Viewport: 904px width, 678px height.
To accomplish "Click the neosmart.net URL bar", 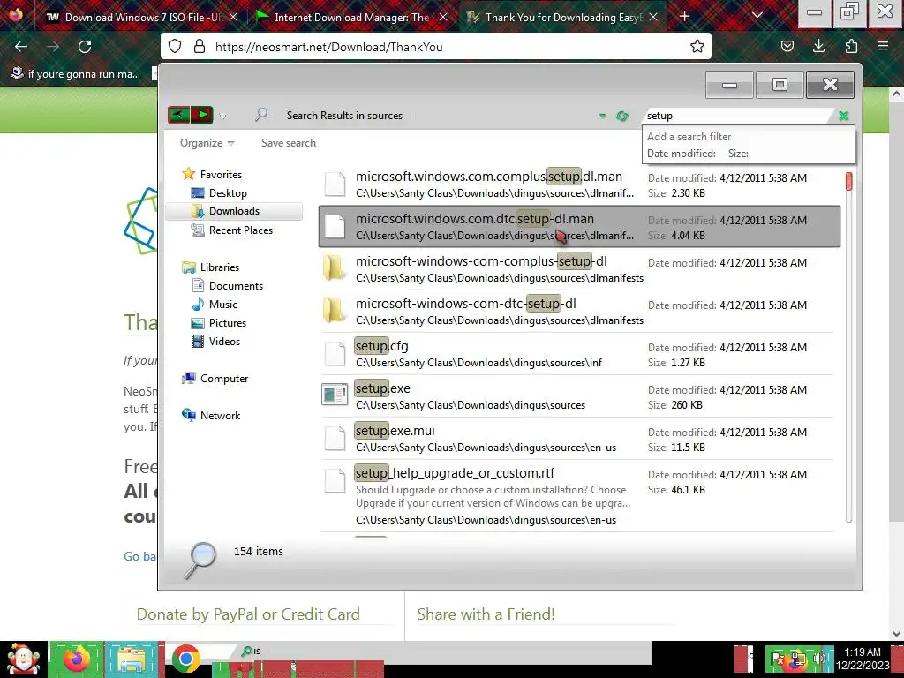I will pyautogui.click(x=435, y=47).
